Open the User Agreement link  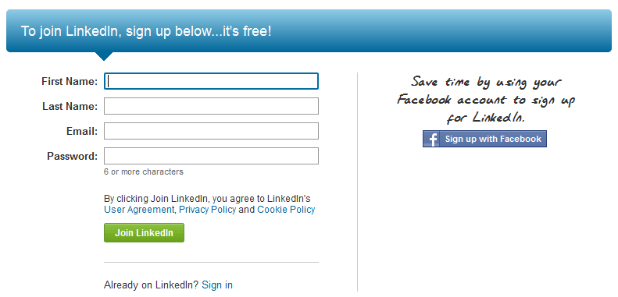tap(139, 210)
